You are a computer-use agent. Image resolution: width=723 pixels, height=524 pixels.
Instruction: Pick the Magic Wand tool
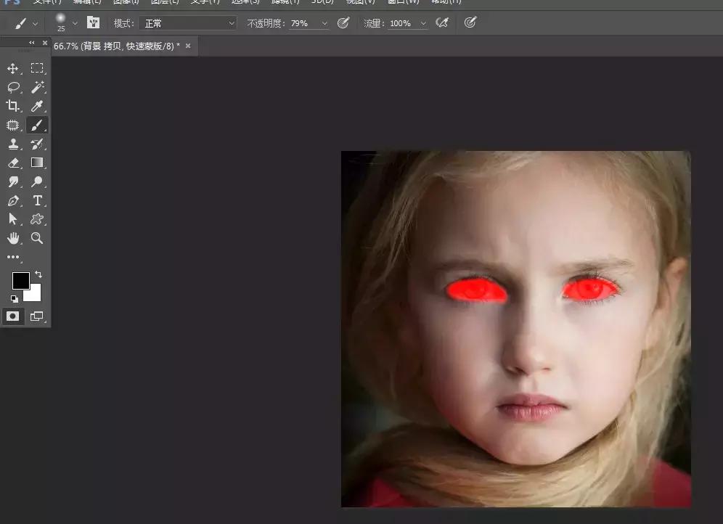point(37,88)
